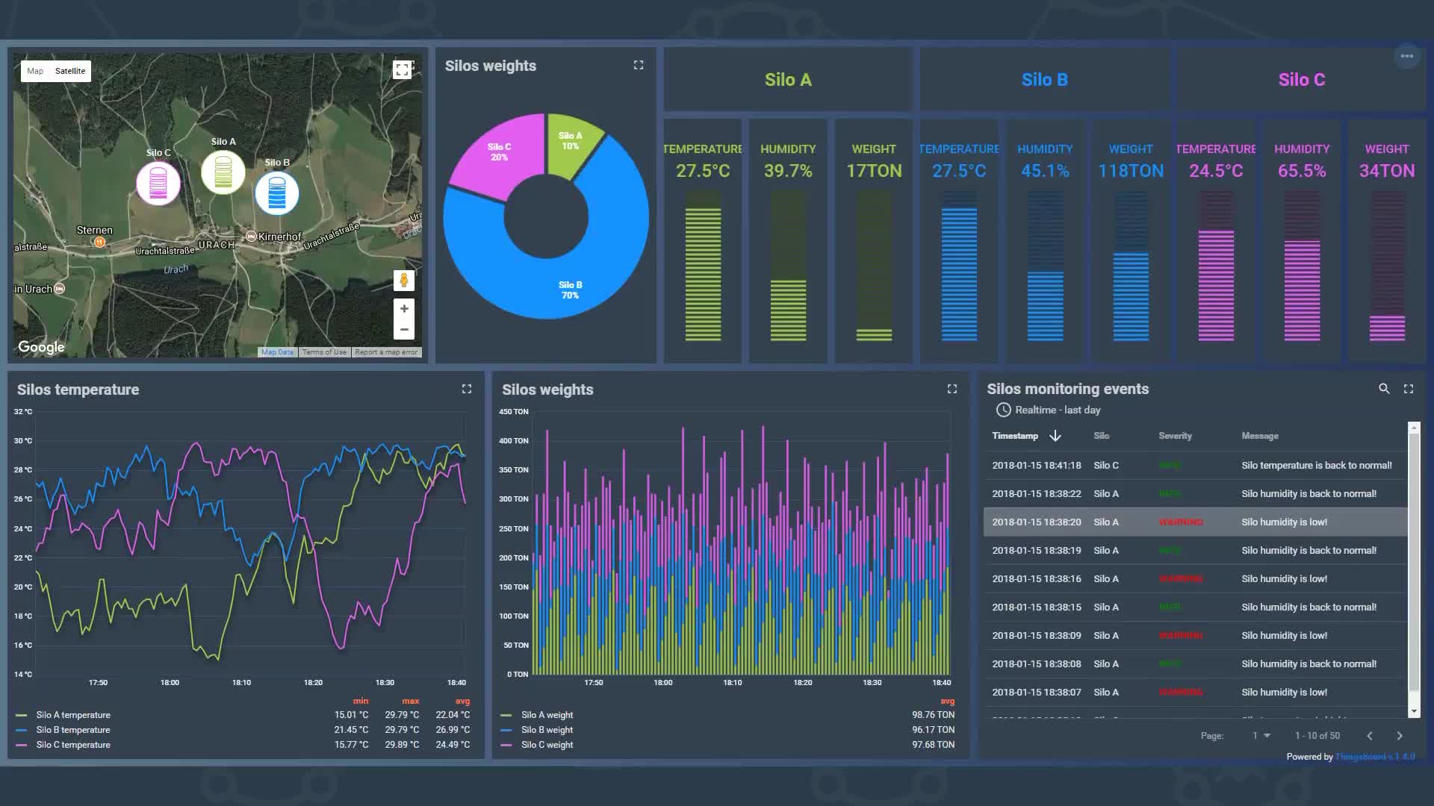This screenshot has width=1434, height=806.
Task: Expand Silos monitoring events to fullscreen
Action: pyautogui.click(x=1409, y=389)
